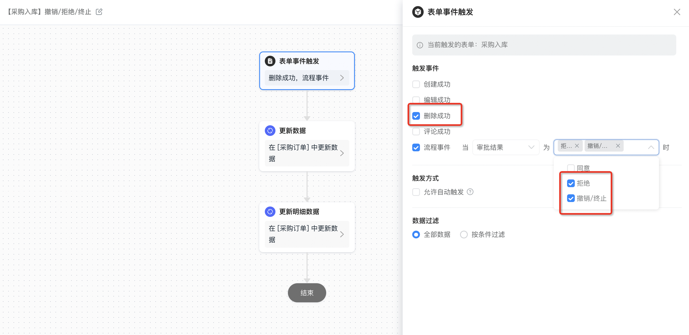Click the 触发事件 section heading
Image resolution: width=689 pixels, height=335 pixels.
tap(425, 68)
